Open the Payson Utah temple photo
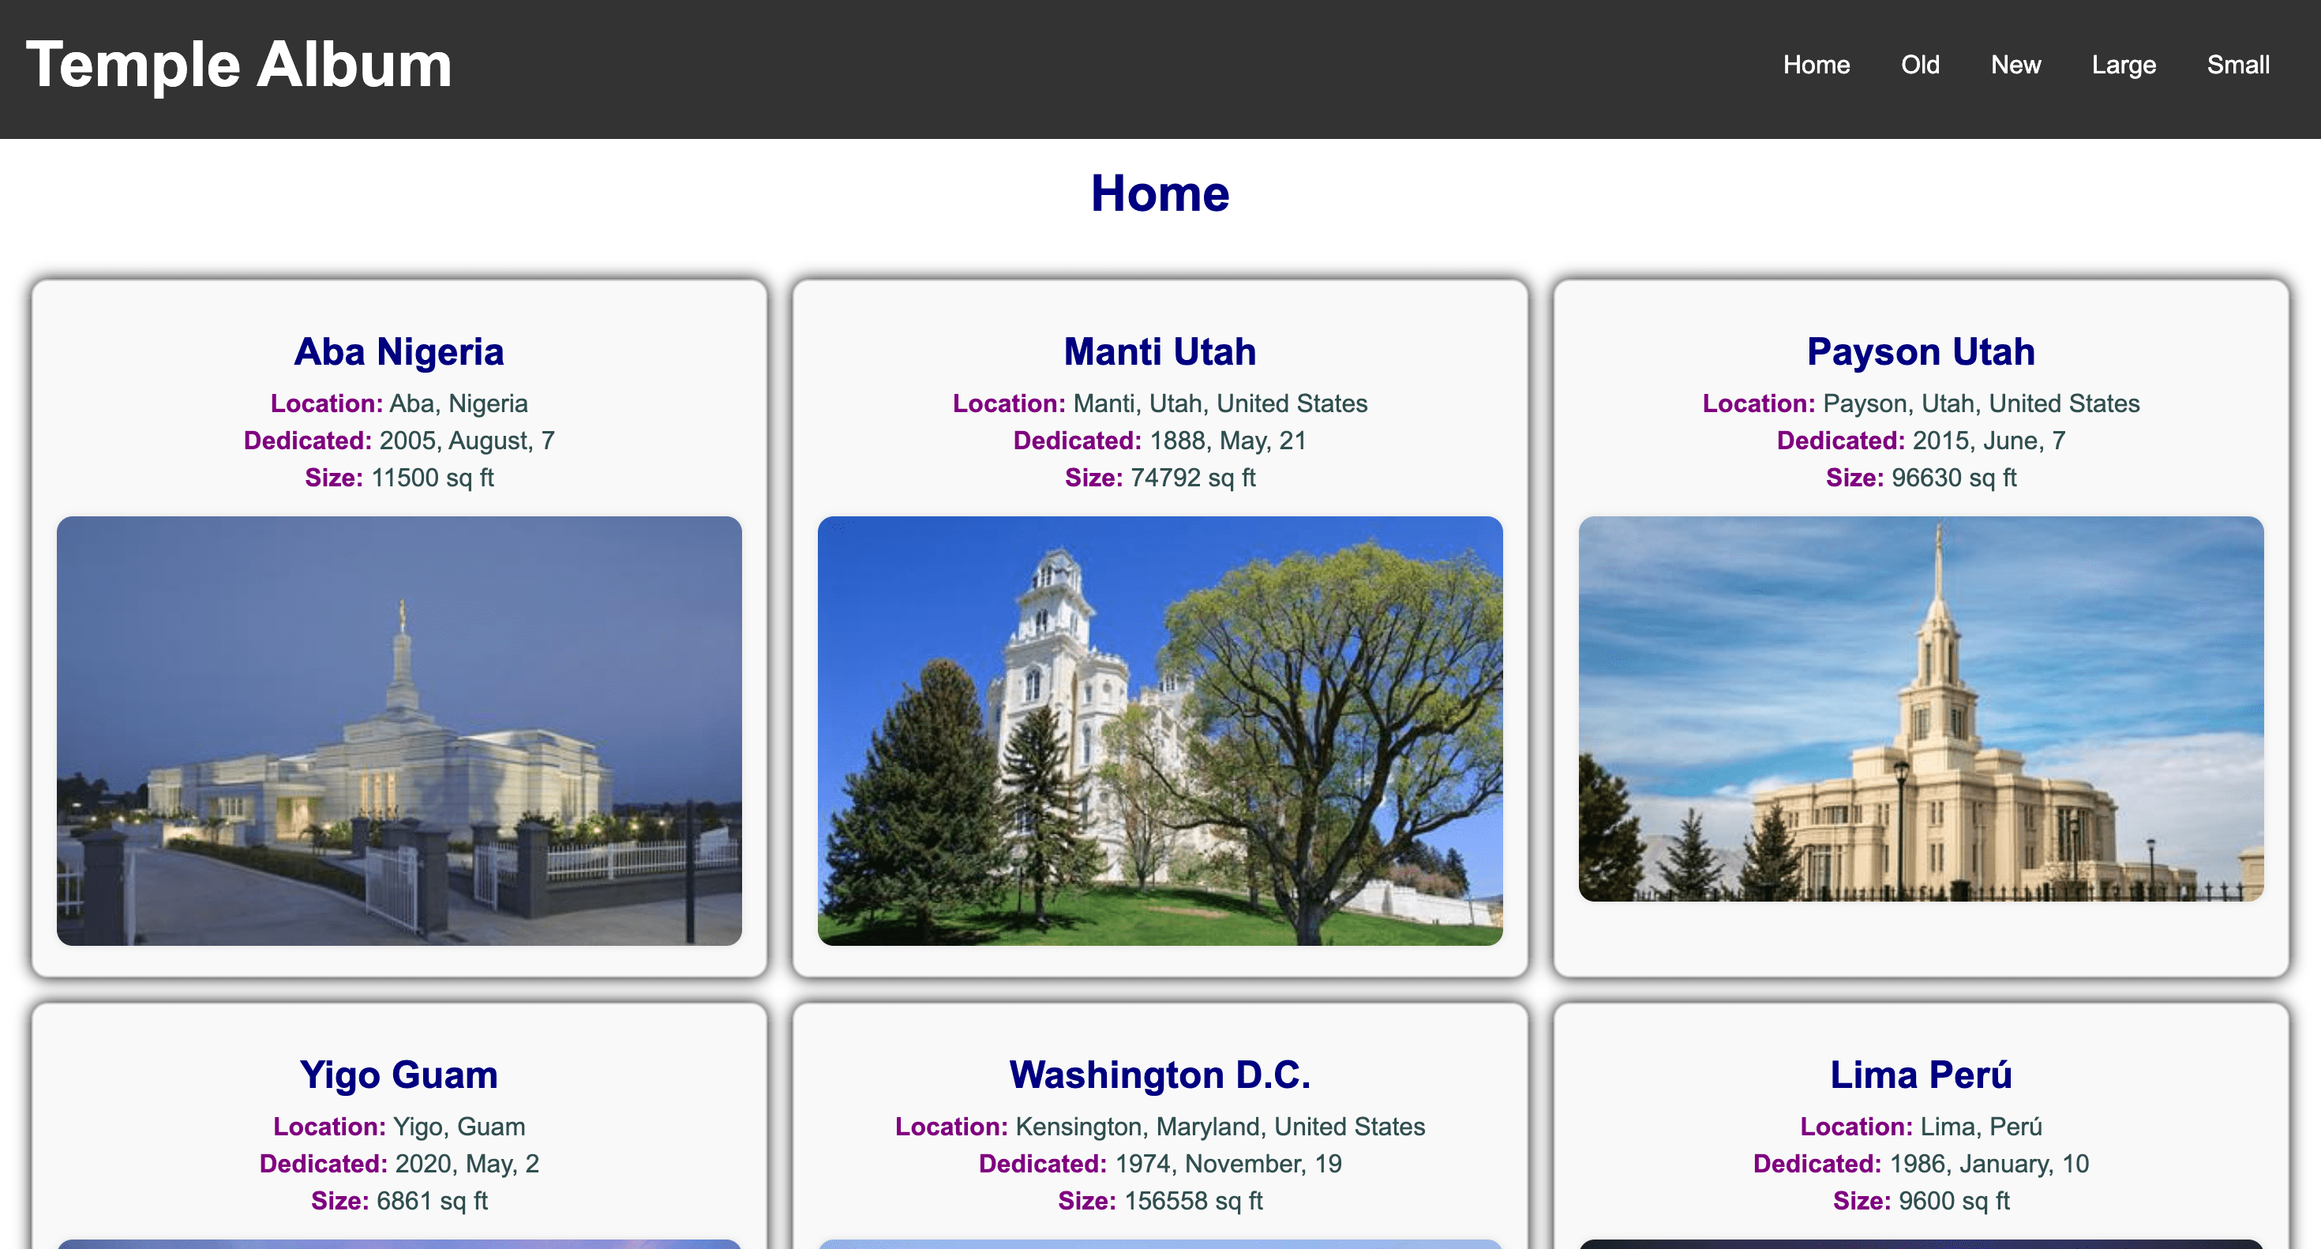The image size is (2321, 1249). point(1921,709)
